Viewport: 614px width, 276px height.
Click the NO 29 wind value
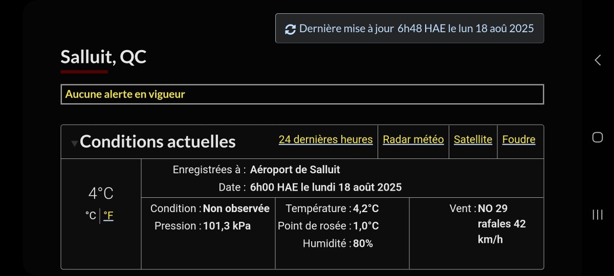pos(493,209)
